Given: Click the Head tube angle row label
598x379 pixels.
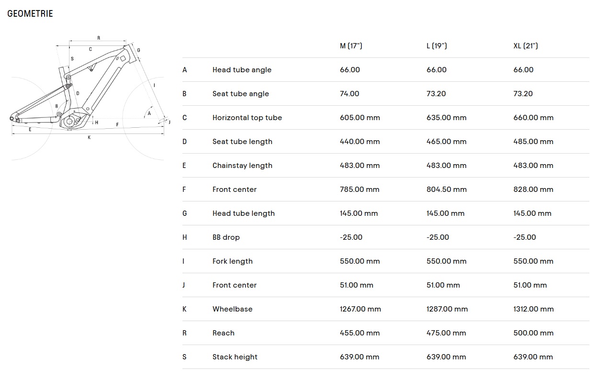Looking at the screenshot, I should 242,70.
